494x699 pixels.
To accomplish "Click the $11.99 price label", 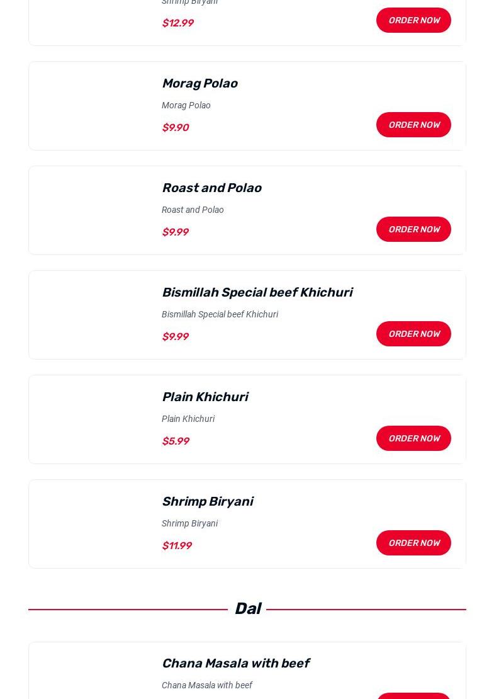I will tap(176, 545).
